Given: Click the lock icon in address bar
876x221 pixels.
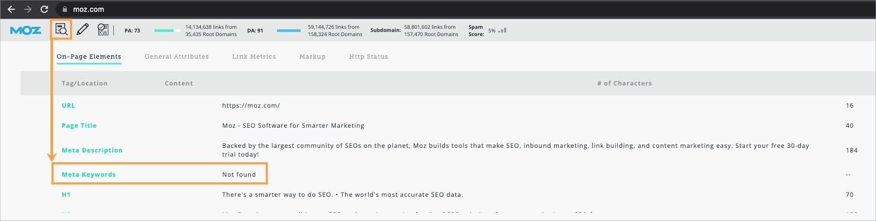Looking at the screenshot, I should (x=65, y=9).
